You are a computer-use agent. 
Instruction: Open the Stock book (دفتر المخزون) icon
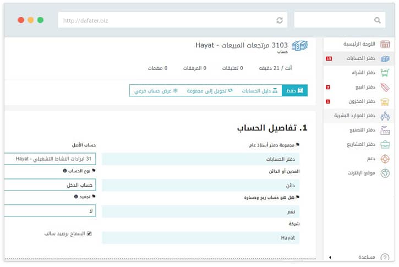tap(385, 101)
